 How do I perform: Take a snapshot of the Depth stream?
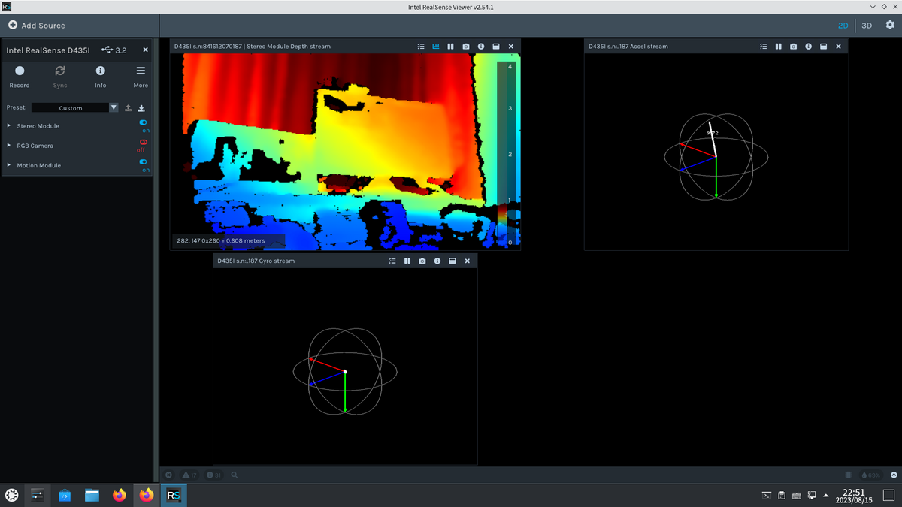coord(466,47)
